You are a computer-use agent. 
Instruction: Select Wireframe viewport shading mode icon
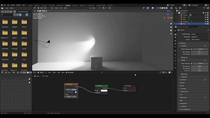click(160, 8)
